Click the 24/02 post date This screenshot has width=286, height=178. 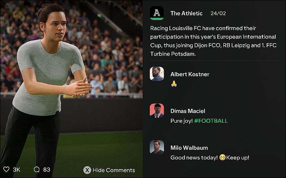pos(218,13)
